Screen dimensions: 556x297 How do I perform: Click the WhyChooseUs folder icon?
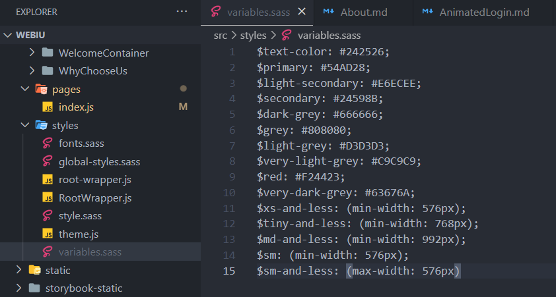(48, 70)
